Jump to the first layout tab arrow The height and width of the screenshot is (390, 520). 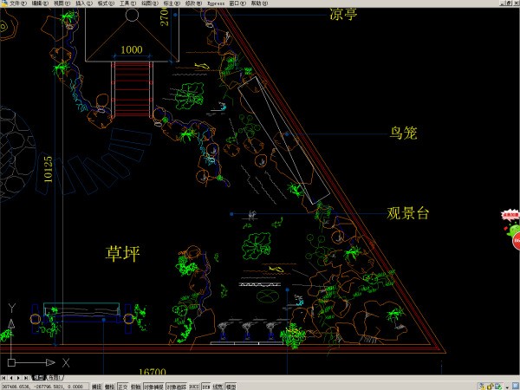3,378
